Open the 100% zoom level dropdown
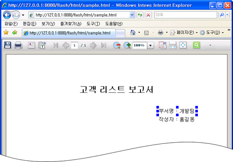Viewport: 233px width, 162px height. click(x=150, y=45)
